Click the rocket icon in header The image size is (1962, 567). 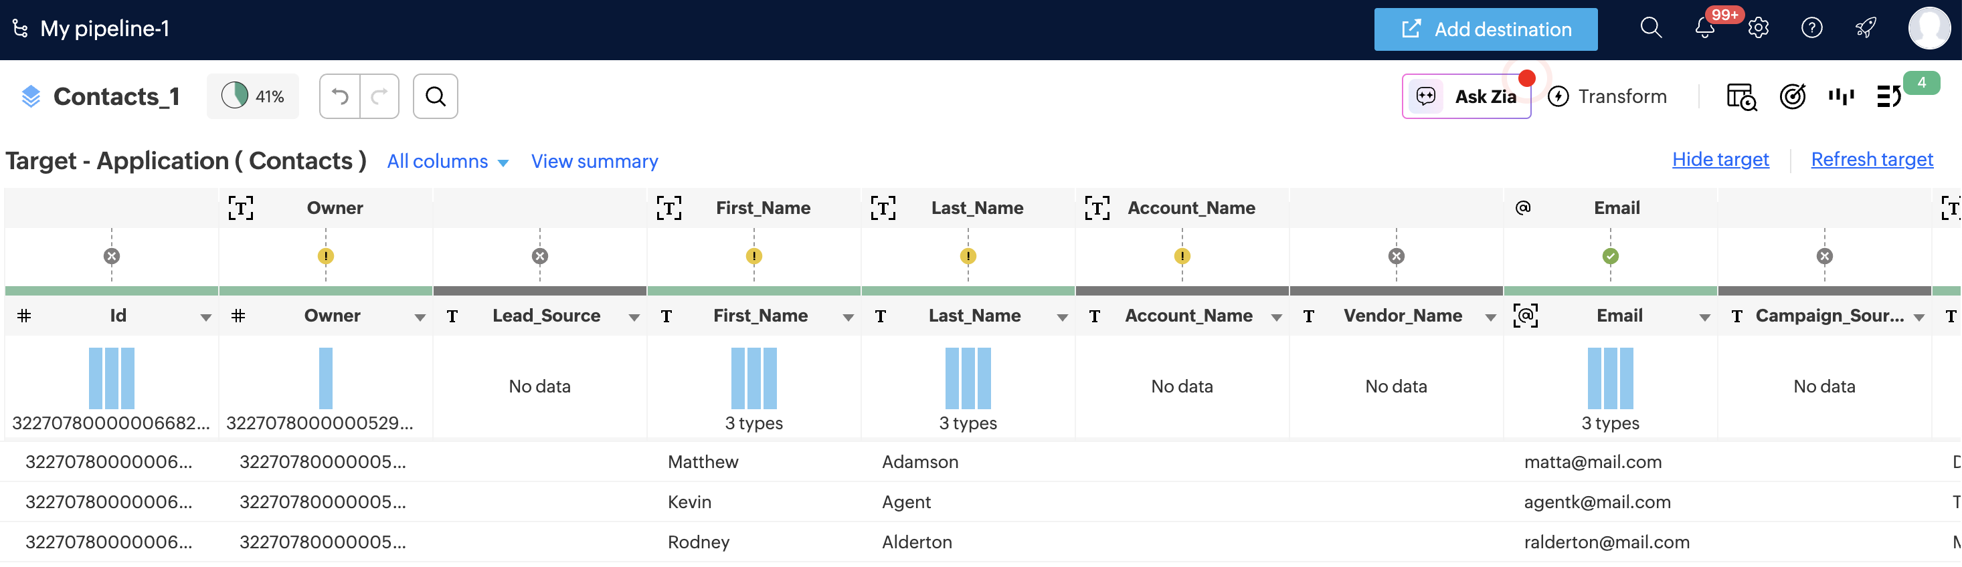pos(1865,29)
